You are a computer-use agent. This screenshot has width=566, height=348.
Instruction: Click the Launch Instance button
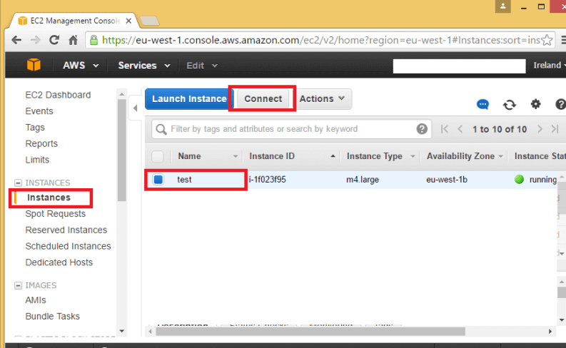click(x=189, y=99)
